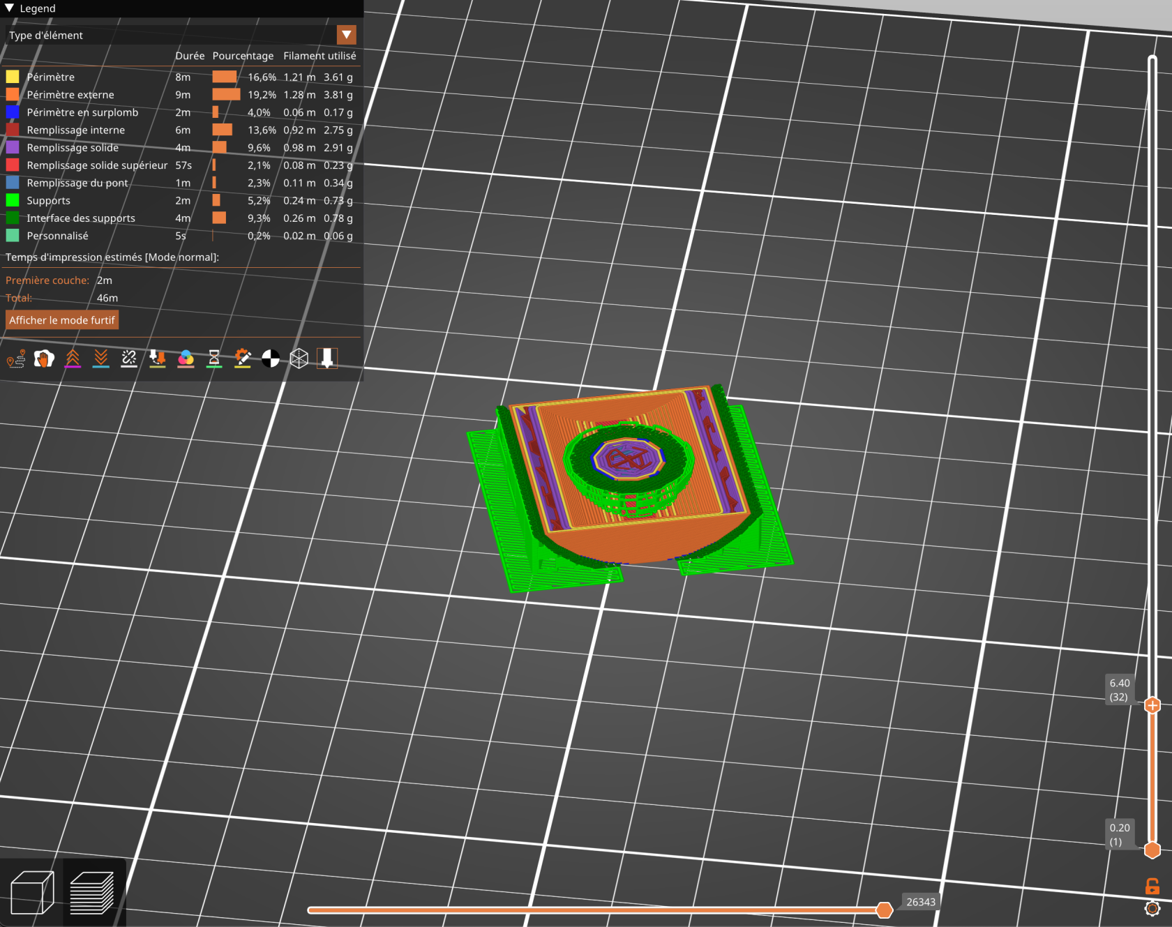Toggle Travel moves visibility icon
Image resolution: width=1172 pixels, height=927 pixels.
click(16, 359)
